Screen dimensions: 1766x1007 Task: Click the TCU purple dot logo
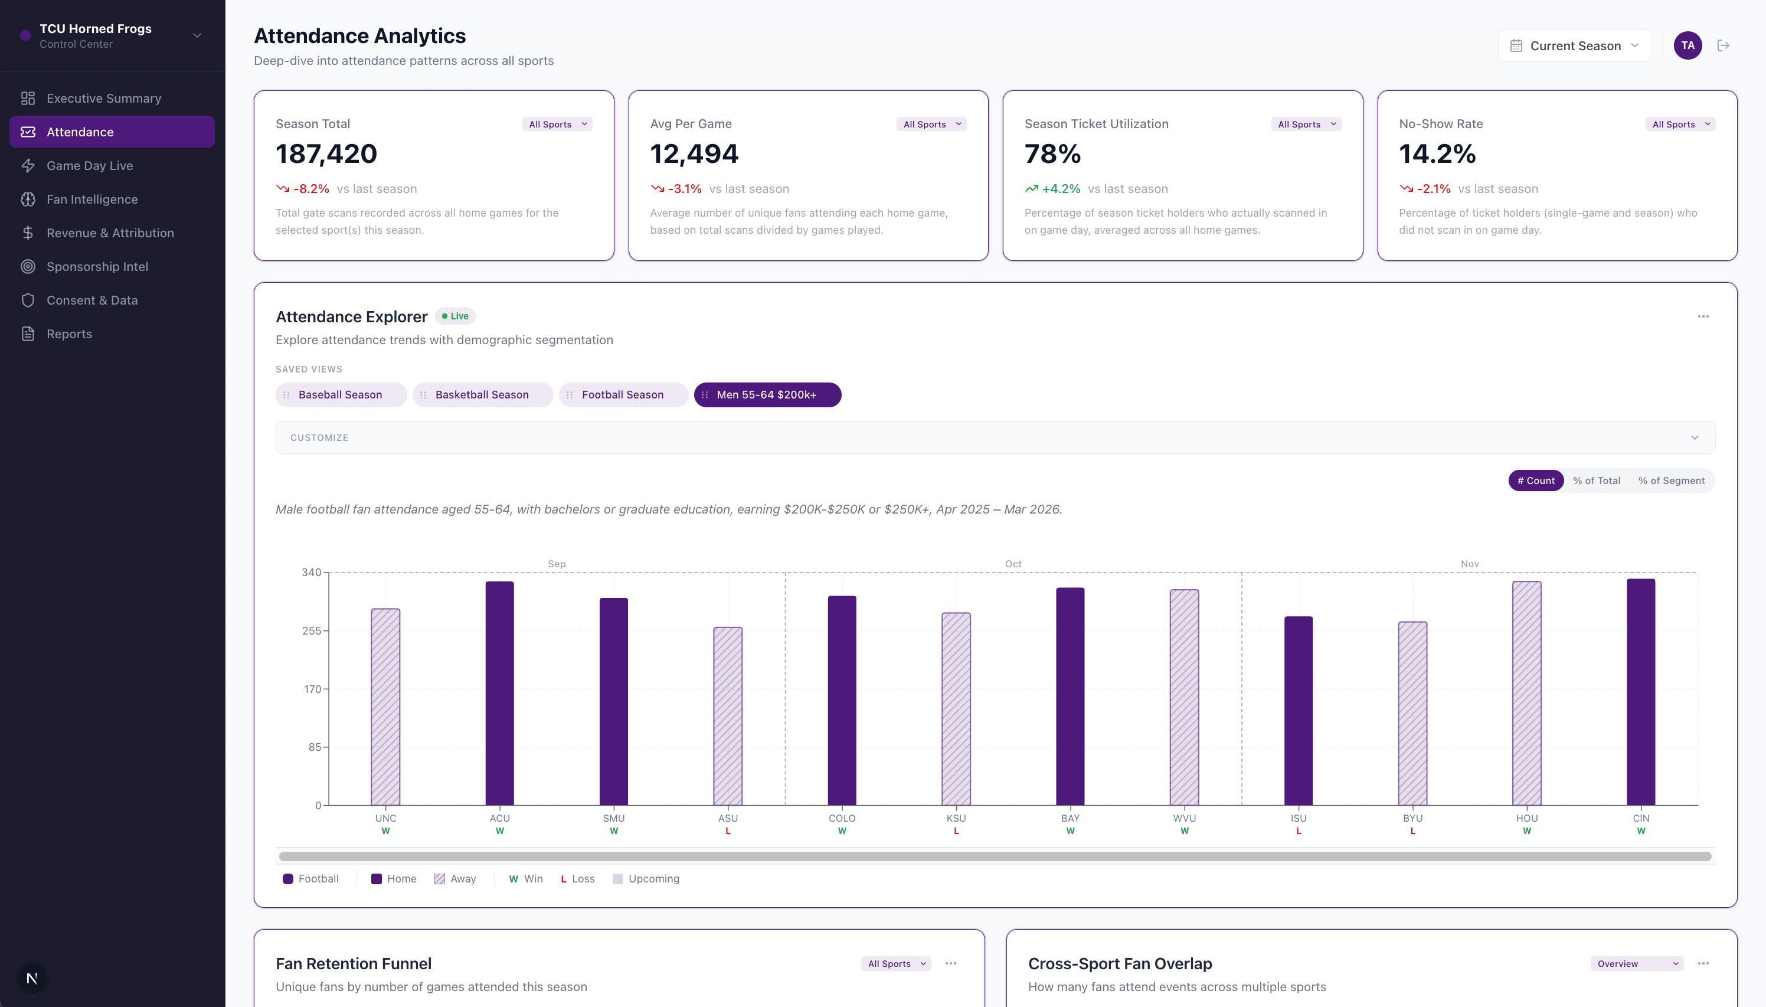tap(25, 35)
